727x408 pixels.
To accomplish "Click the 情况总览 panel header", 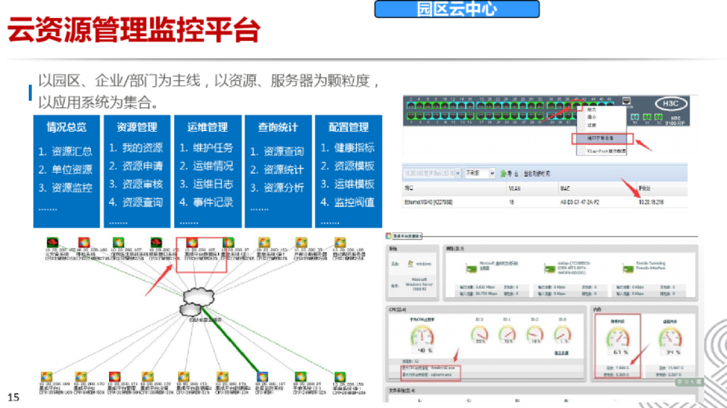I will coord(67,126).
